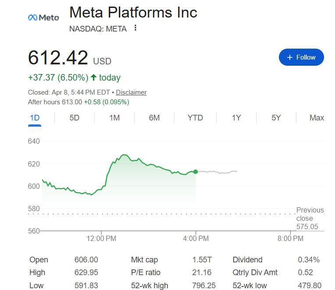This screenshot has width=335, height=290.
Task: View the 1Y chart range
Action: [x=236, y=117]
